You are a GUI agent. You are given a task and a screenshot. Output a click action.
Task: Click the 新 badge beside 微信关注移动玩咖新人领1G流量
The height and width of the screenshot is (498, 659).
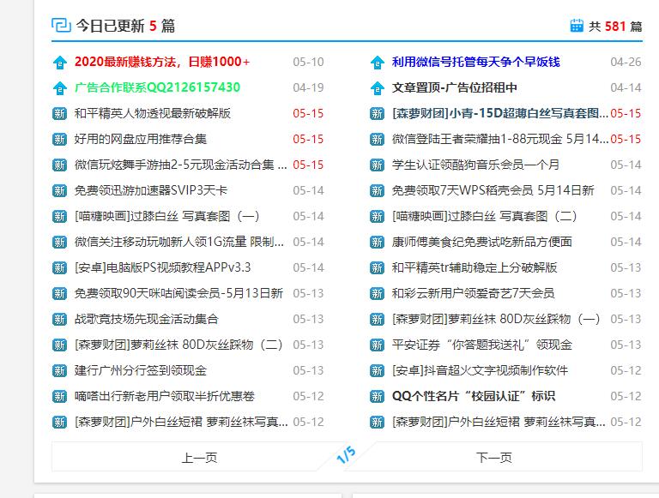60,243
